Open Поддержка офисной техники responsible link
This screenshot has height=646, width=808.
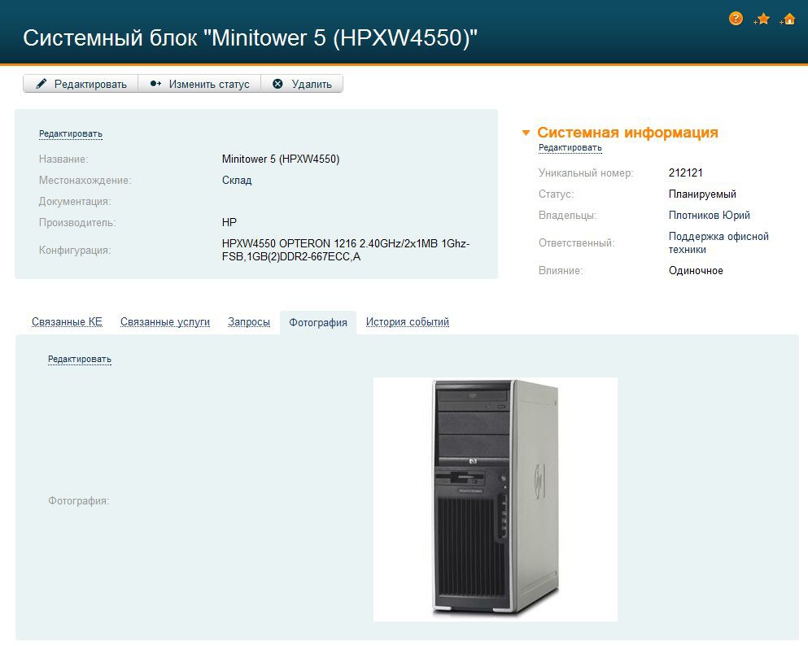[x=718, y=242]
